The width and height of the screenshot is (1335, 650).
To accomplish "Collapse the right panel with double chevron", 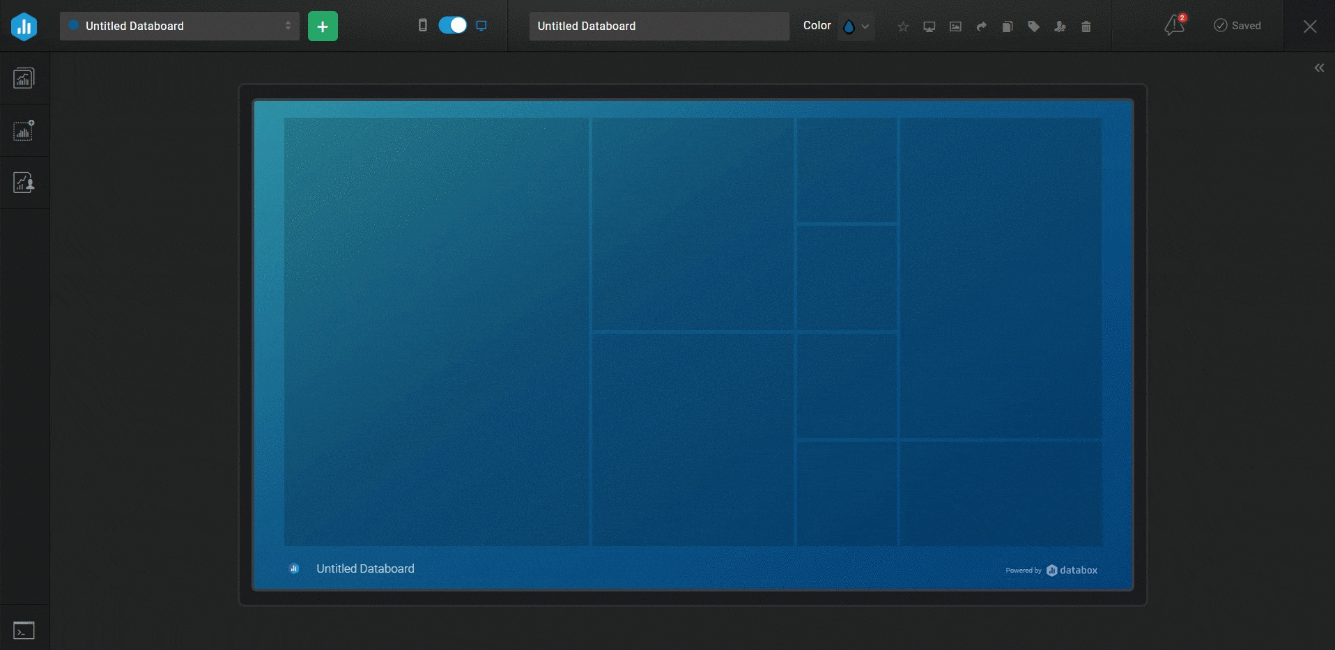I will click(1319, 68).
